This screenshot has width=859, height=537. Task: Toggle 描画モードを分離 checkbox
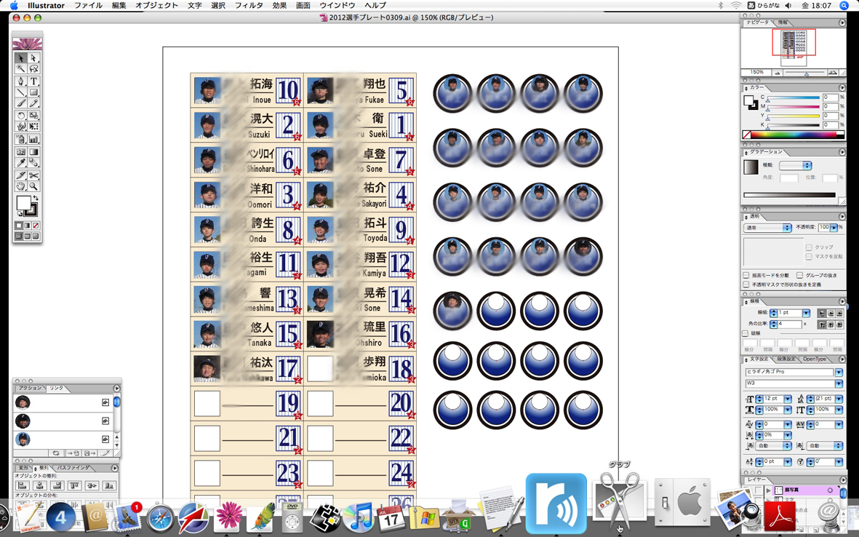pyautogui.click(x=746, y=275)
